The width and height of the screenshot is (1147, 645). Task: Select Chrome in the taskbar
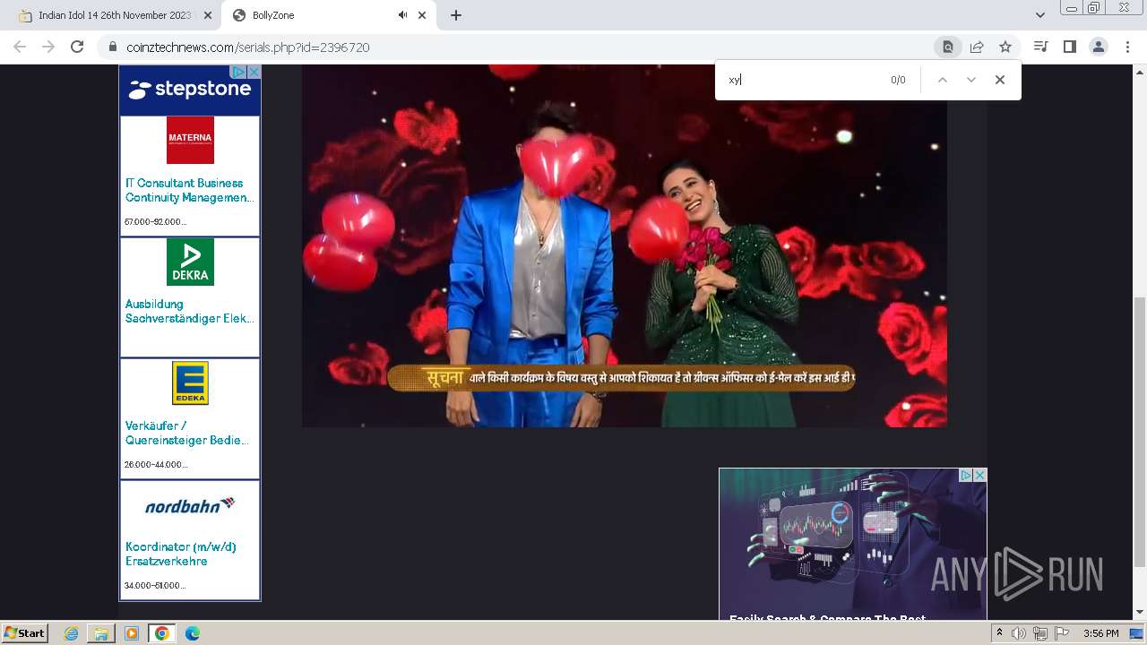click(x=161, y=633)
